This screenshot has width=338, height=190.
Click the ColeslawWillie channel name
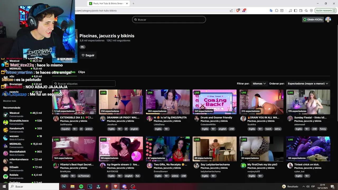tap(208, 125)
